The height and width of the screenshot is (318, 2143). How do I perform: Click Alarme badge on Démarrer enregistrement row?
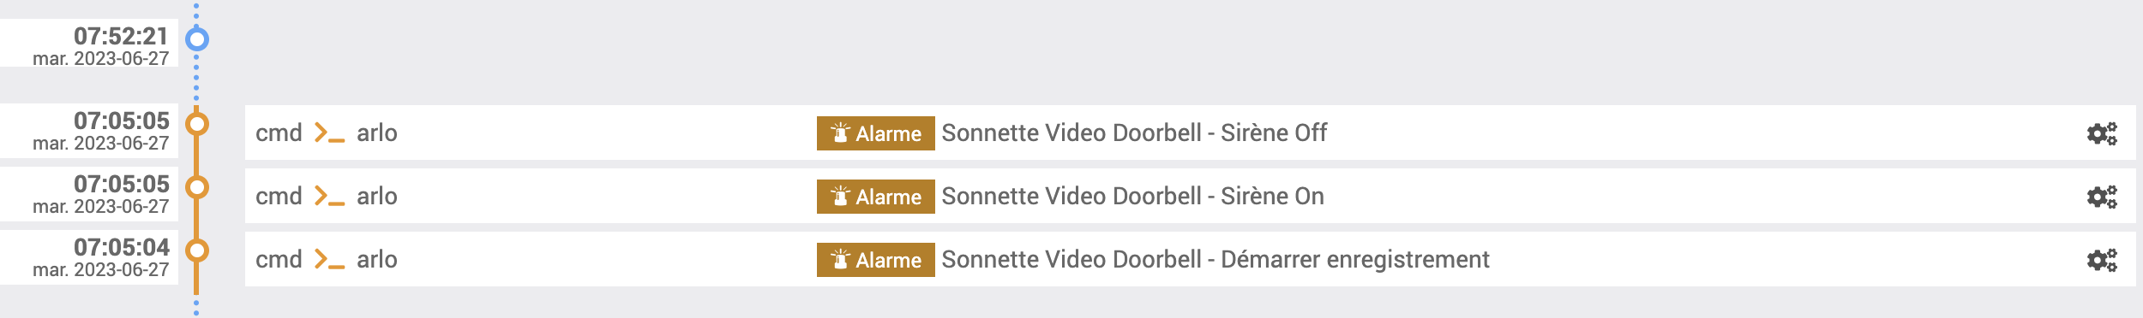tap(875, 260)
